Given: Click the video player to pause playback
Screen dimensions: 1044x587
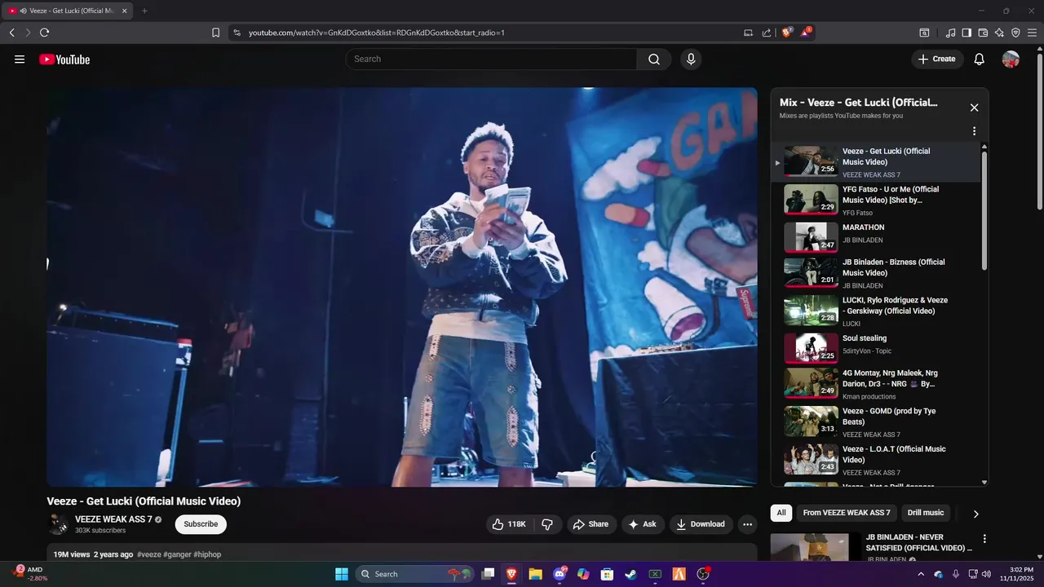Looking at the screenshot, I should pyautogui.click(x=402, y=287).
